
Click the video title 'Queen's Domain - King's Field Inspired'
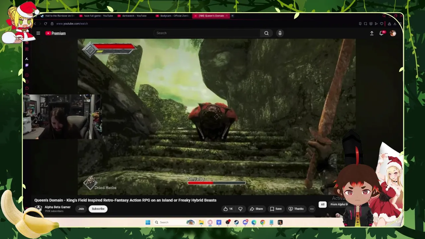pyautogui.click(x=125, y=200)
